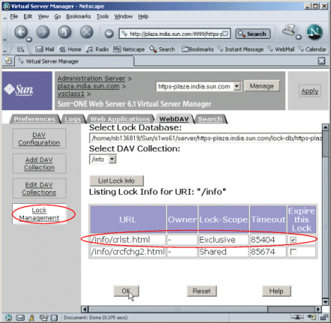Screen dimensions: 331x323
Task: Open the plaza.india.sun.com breadcrumb link
Action: click(x=88, y=86)
